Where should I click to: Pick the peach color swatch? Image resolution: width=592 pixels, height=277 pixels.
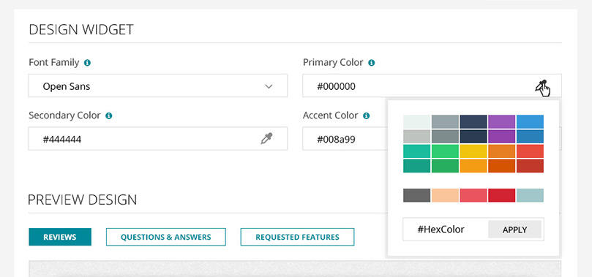coord(445,195)
